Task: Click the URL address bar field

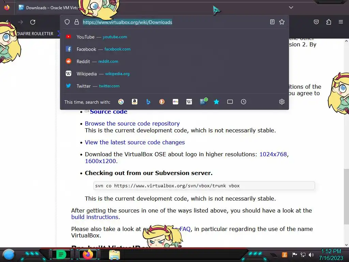Action: coord(174,22)
